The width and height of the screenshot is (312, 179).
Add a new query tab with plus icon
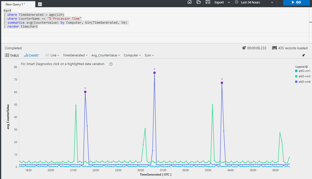click(40, 4)
